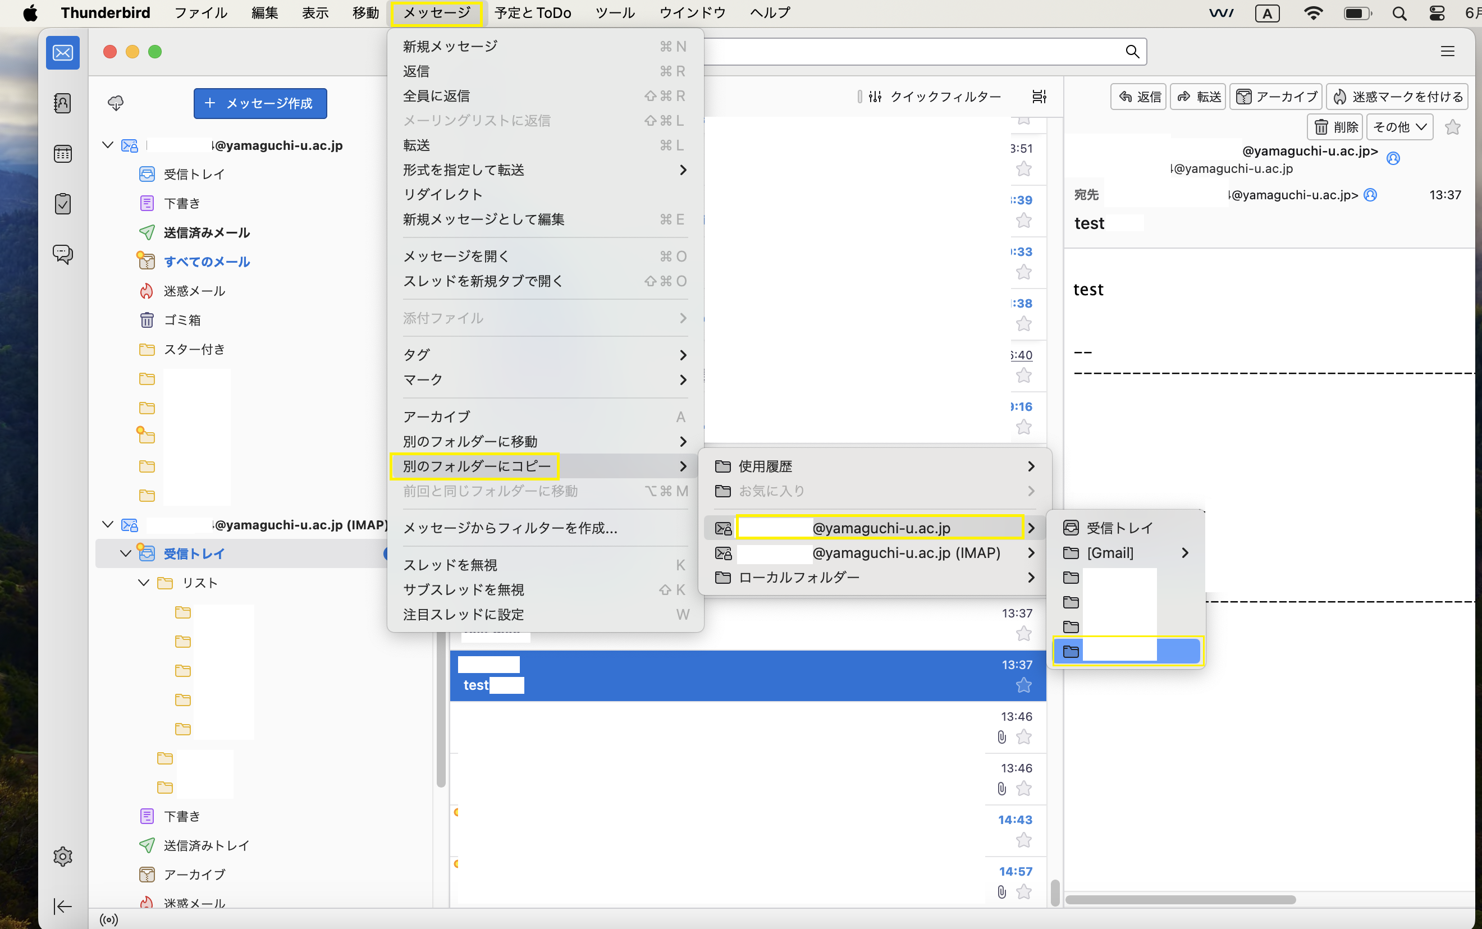The height and width of the screenshot is (929, 1482).
Task: Click the message pane horizontal scrollbar
Action: (1181, 899)
